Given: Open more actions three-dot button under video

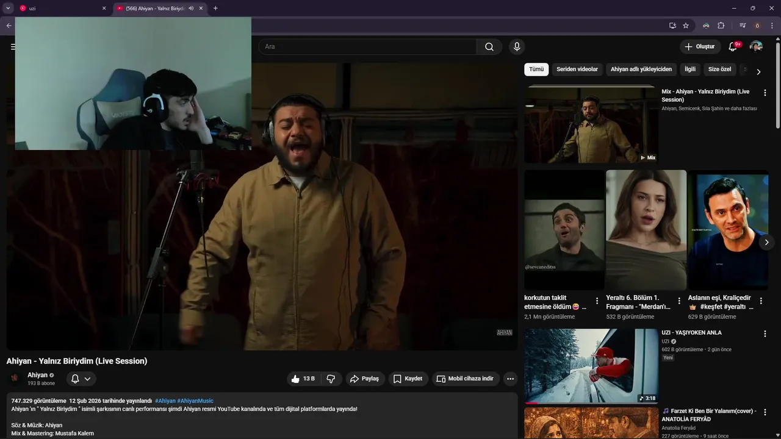Looking at the screenshot, I should tap(511, 379).
